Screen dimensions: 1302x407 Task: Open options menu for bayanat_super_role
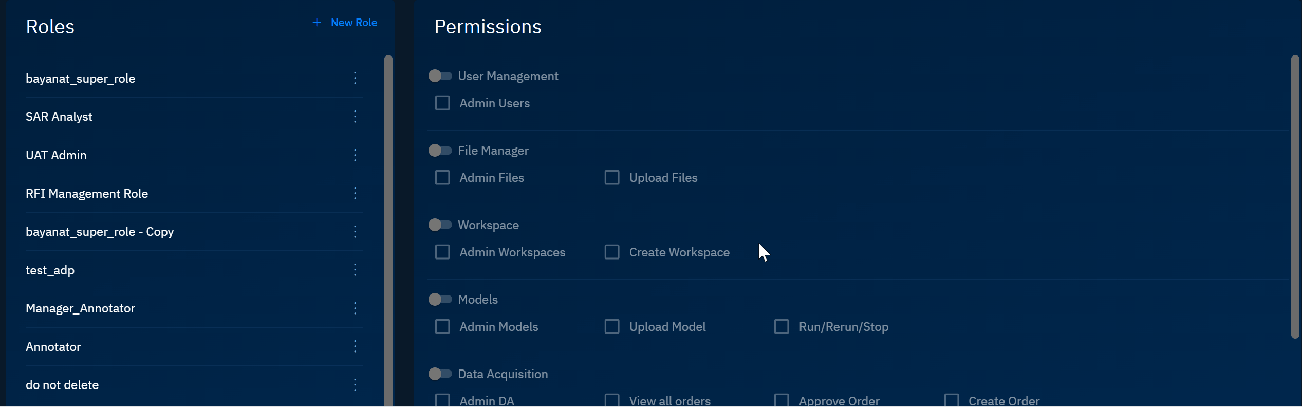pyautogui.click(x=355, y=78)
